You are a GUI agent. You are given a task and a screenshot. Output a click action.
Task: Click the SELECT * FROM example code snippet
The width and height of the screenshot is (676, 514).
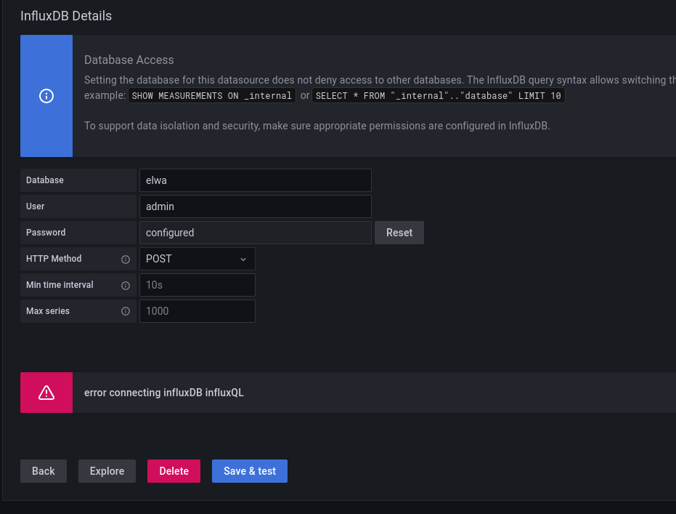click(438, 96)
